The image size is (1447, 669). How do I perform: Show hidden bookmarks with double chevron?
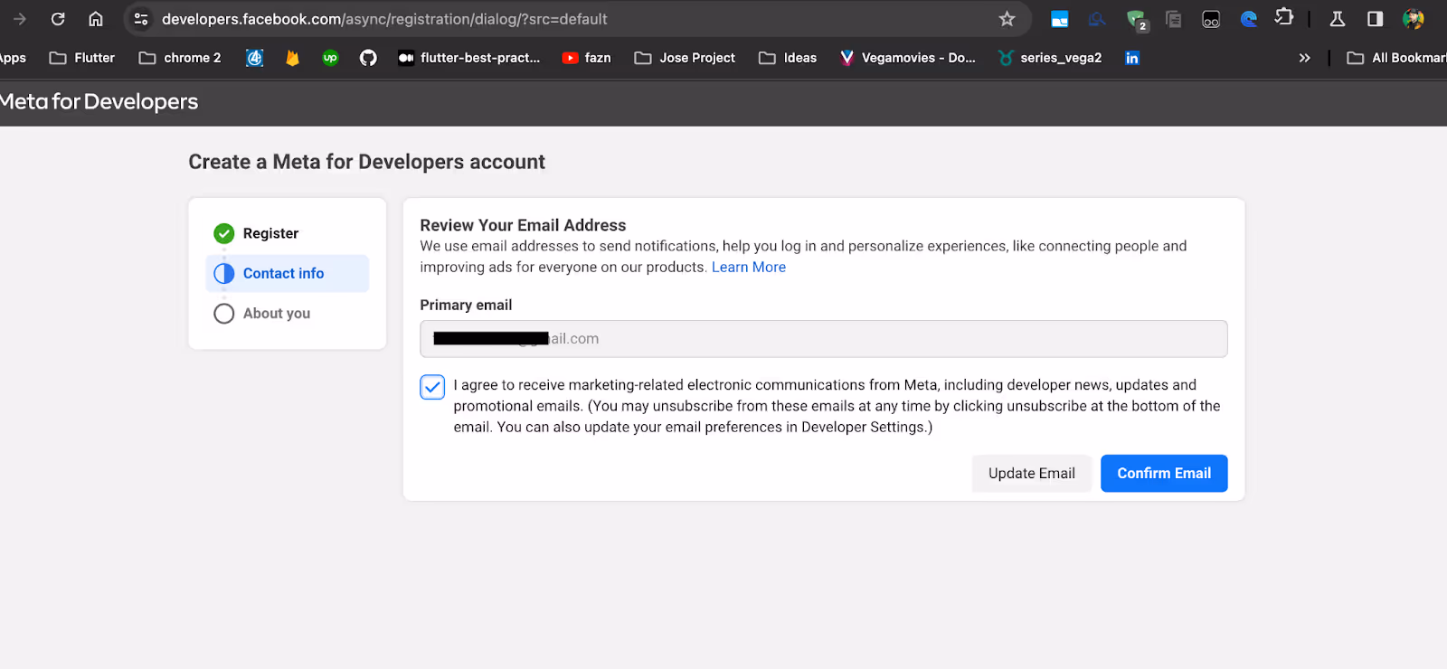click(x=1304, y=58)
